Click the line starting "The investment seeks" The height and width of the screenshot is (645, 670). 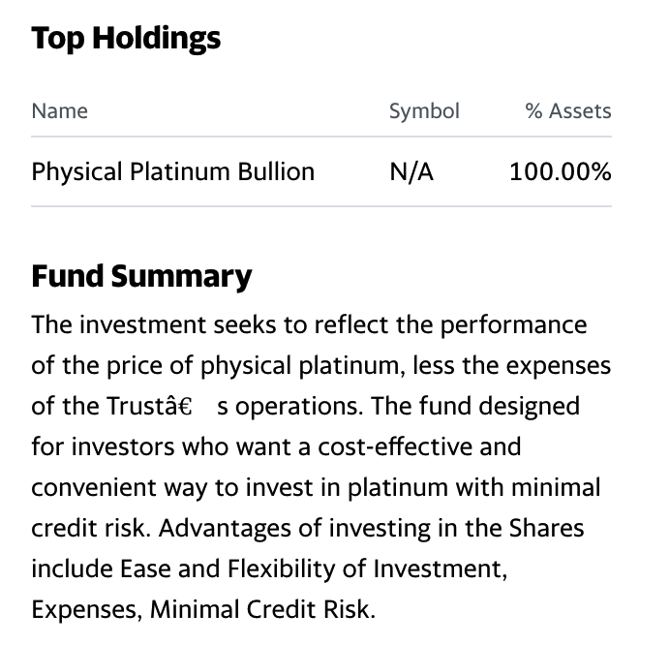pyautogui.click(x=310, y=325)
